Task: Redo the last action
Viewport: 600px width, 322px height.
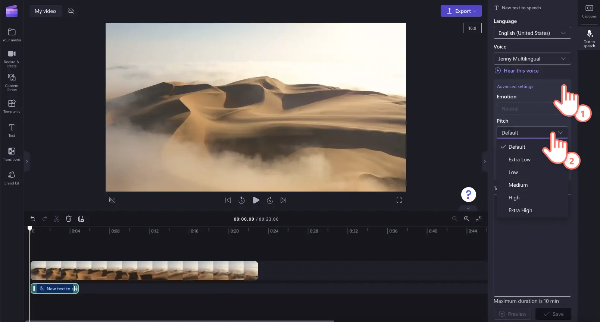Action: point(45,219)
